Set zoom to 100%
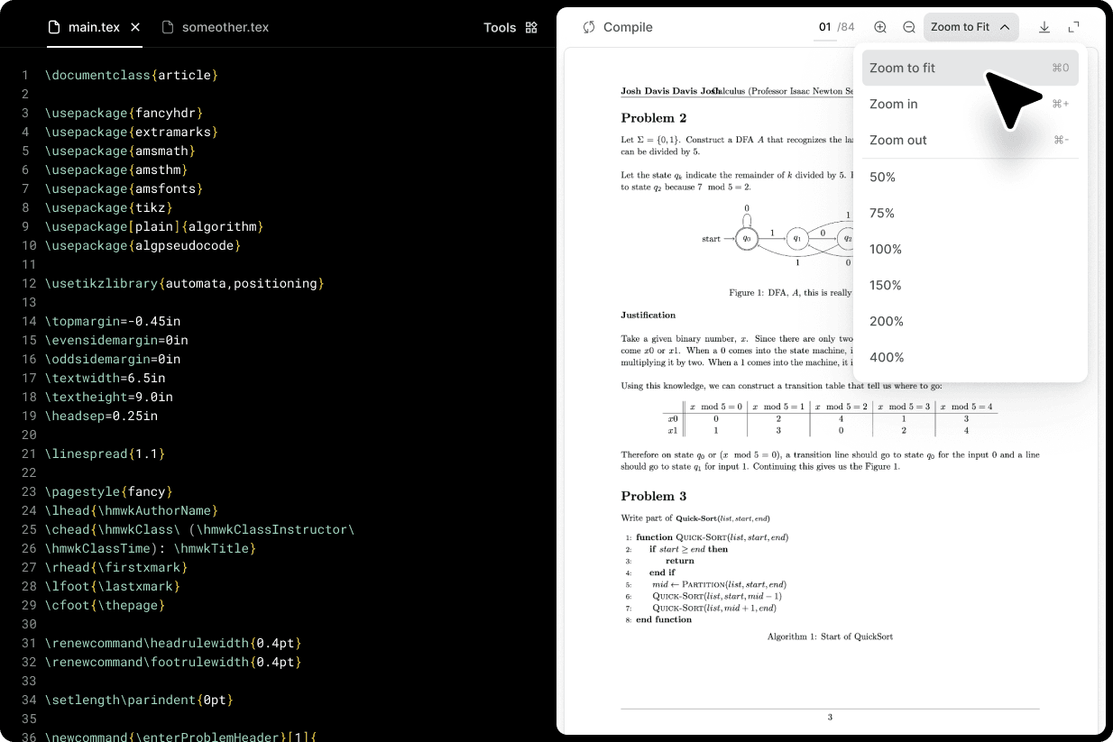Viewport: 1113px width, 742px height. coord(970,249)
